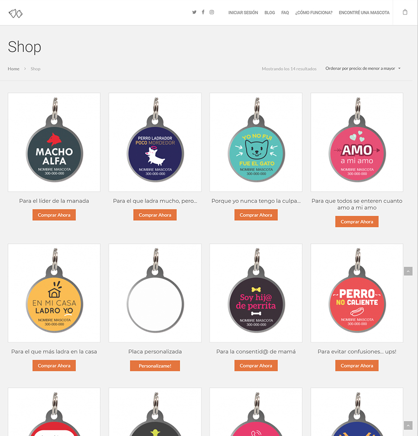Screen dimensions: 418x436
Task: Click the upper scroll-to-top arrow button
Action: 408,271
